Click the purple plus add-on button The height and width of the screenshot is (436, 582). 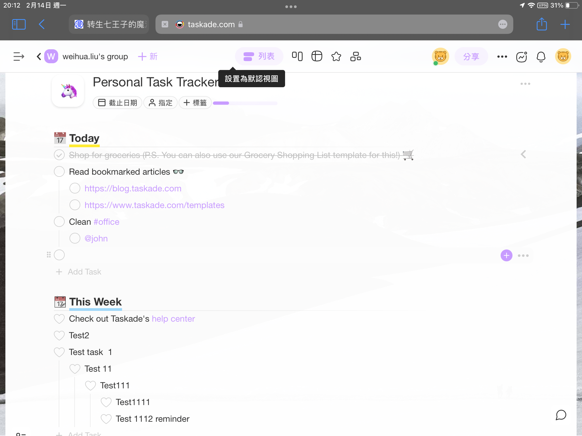pos(507,255)
